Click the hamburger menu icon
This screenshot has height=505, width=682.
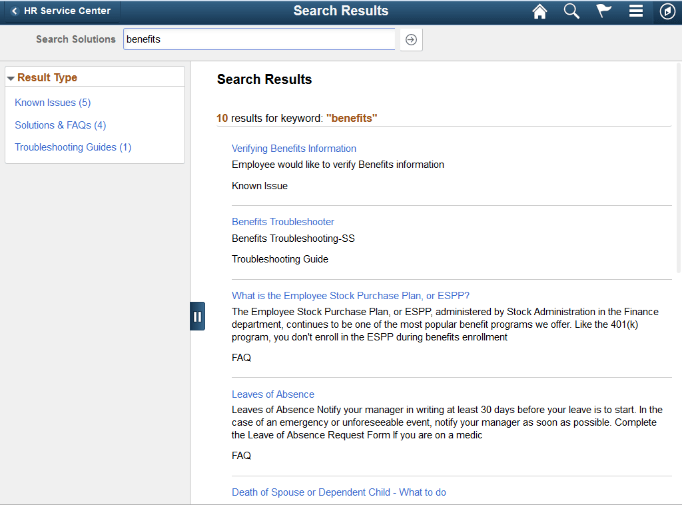pos(635,11)
